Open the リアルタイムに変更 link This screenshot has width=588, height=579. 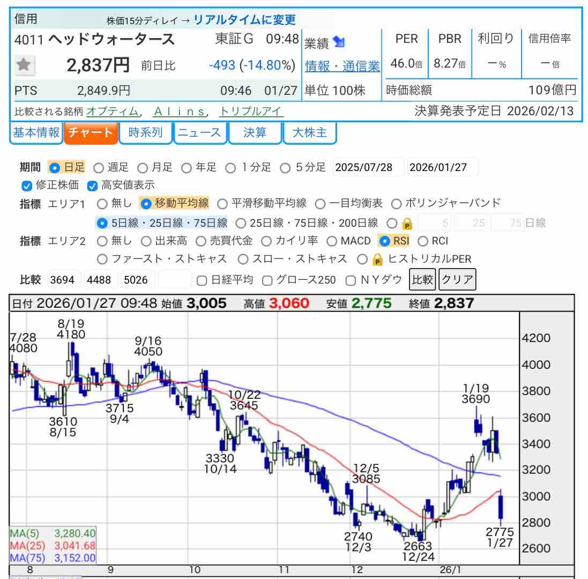point(244,20)
